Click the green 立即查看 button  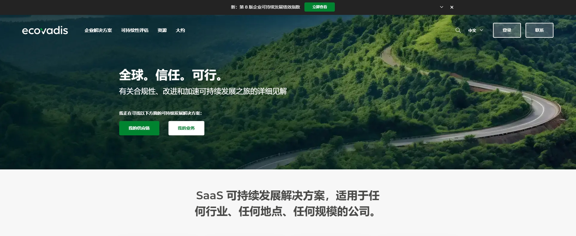pyautogui.click(x=320, y=7)
